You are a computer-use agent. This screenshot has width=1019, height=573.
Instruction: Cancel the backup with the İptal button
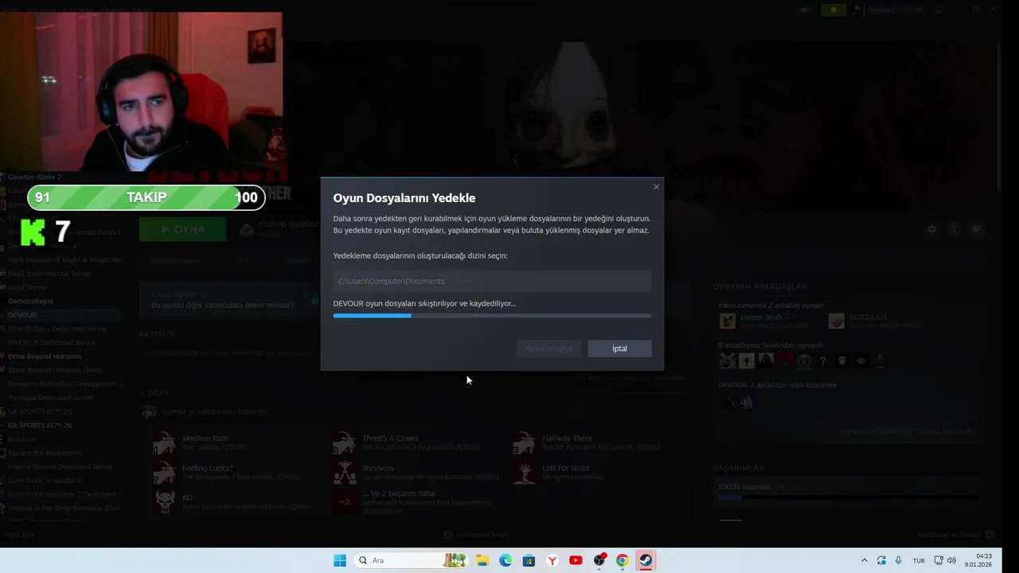coord(619,349)
